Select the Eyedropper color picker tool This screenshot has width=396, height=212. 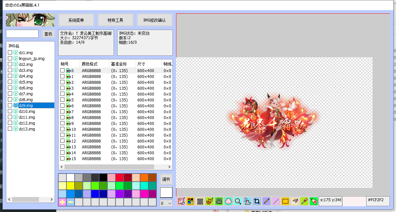coord(304,201)
